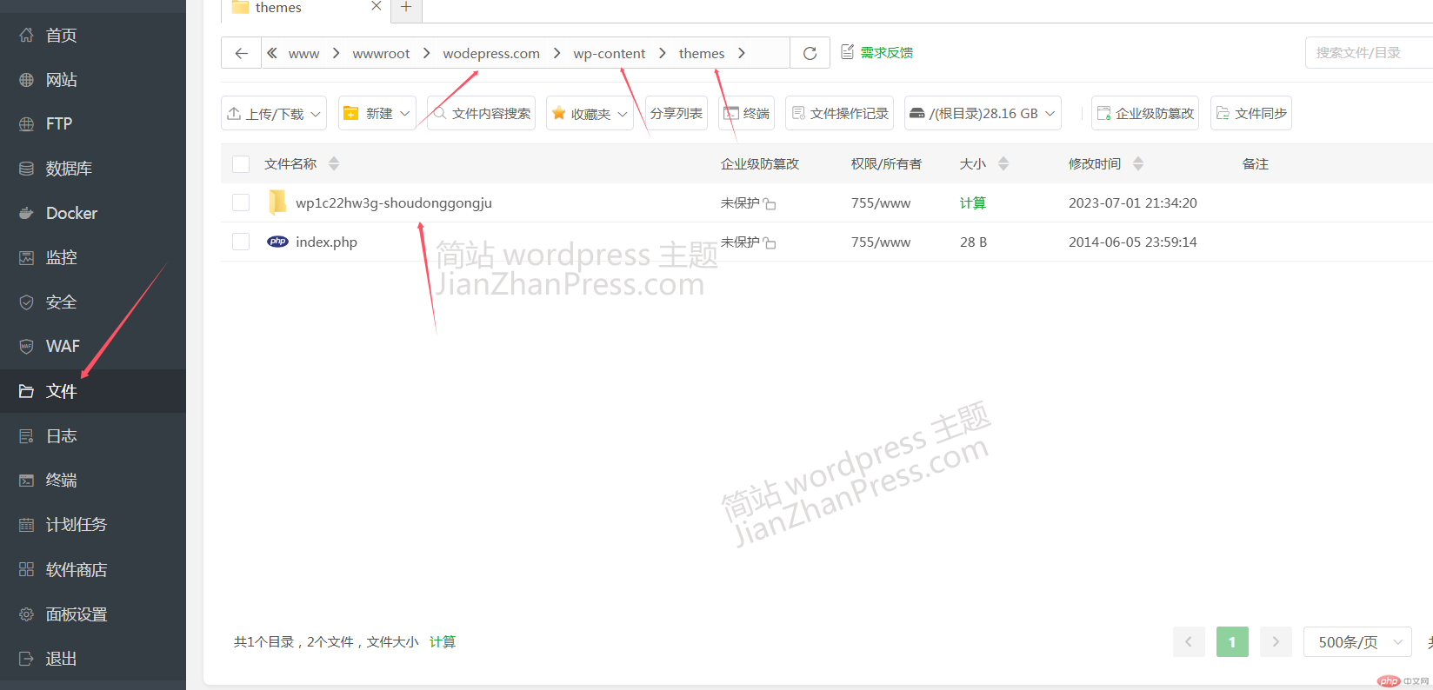The image size is (1433, 690).
Task: Open the 监控 sidebar item
Action: [x=93, y=257]
